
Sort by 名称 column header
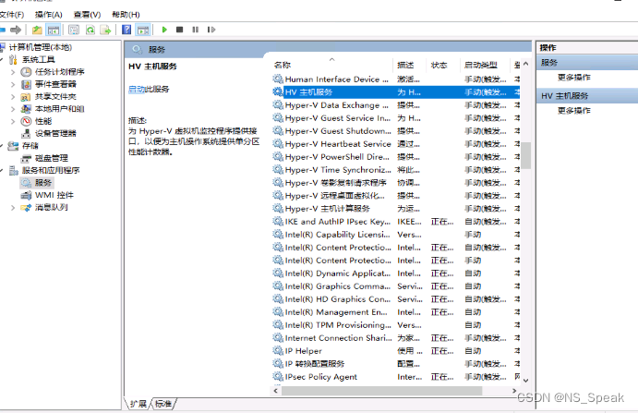tap(331, 65)
